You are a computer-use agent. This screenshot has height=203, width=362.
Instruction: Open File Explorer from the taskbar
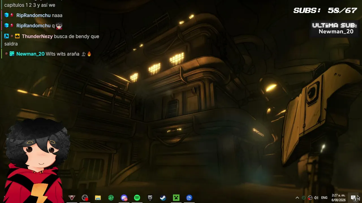click(x=98, y=198)
